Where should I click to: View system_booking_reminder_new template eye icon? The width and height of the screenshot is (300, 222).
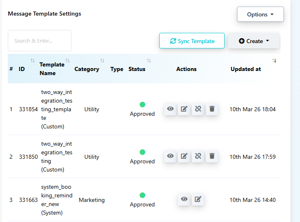point(184,199)
